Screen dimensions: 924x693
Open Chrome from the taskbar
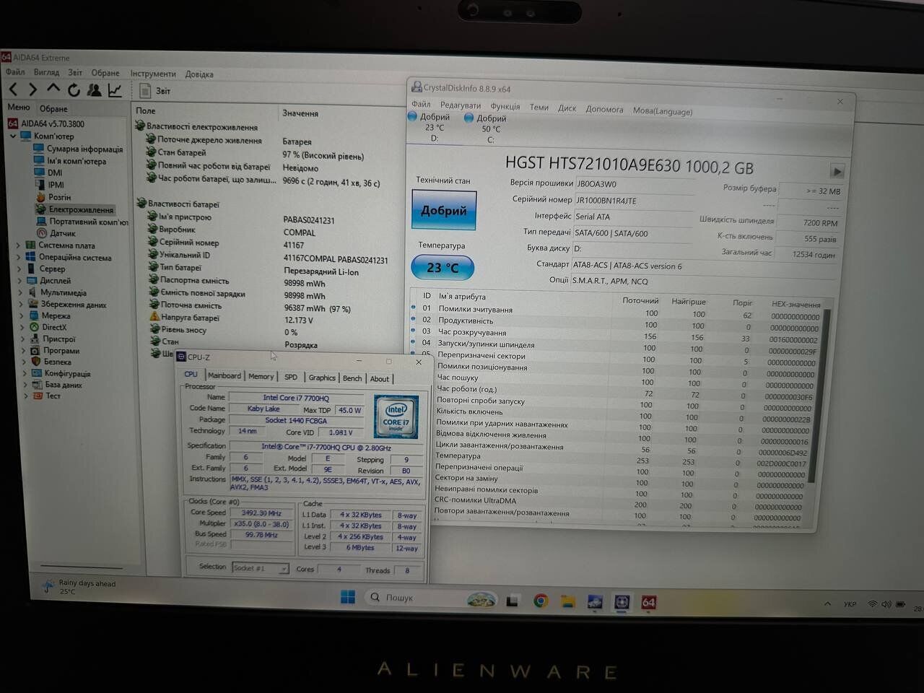pyautogui.click(x=540, y=601)
